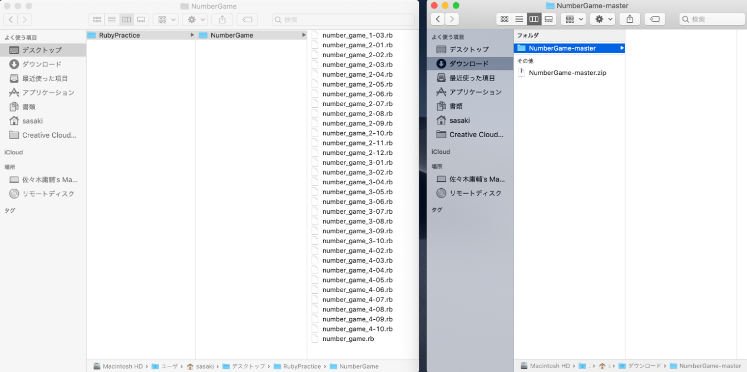Go forward in NumberGame-master window

[x=452, y=19]
